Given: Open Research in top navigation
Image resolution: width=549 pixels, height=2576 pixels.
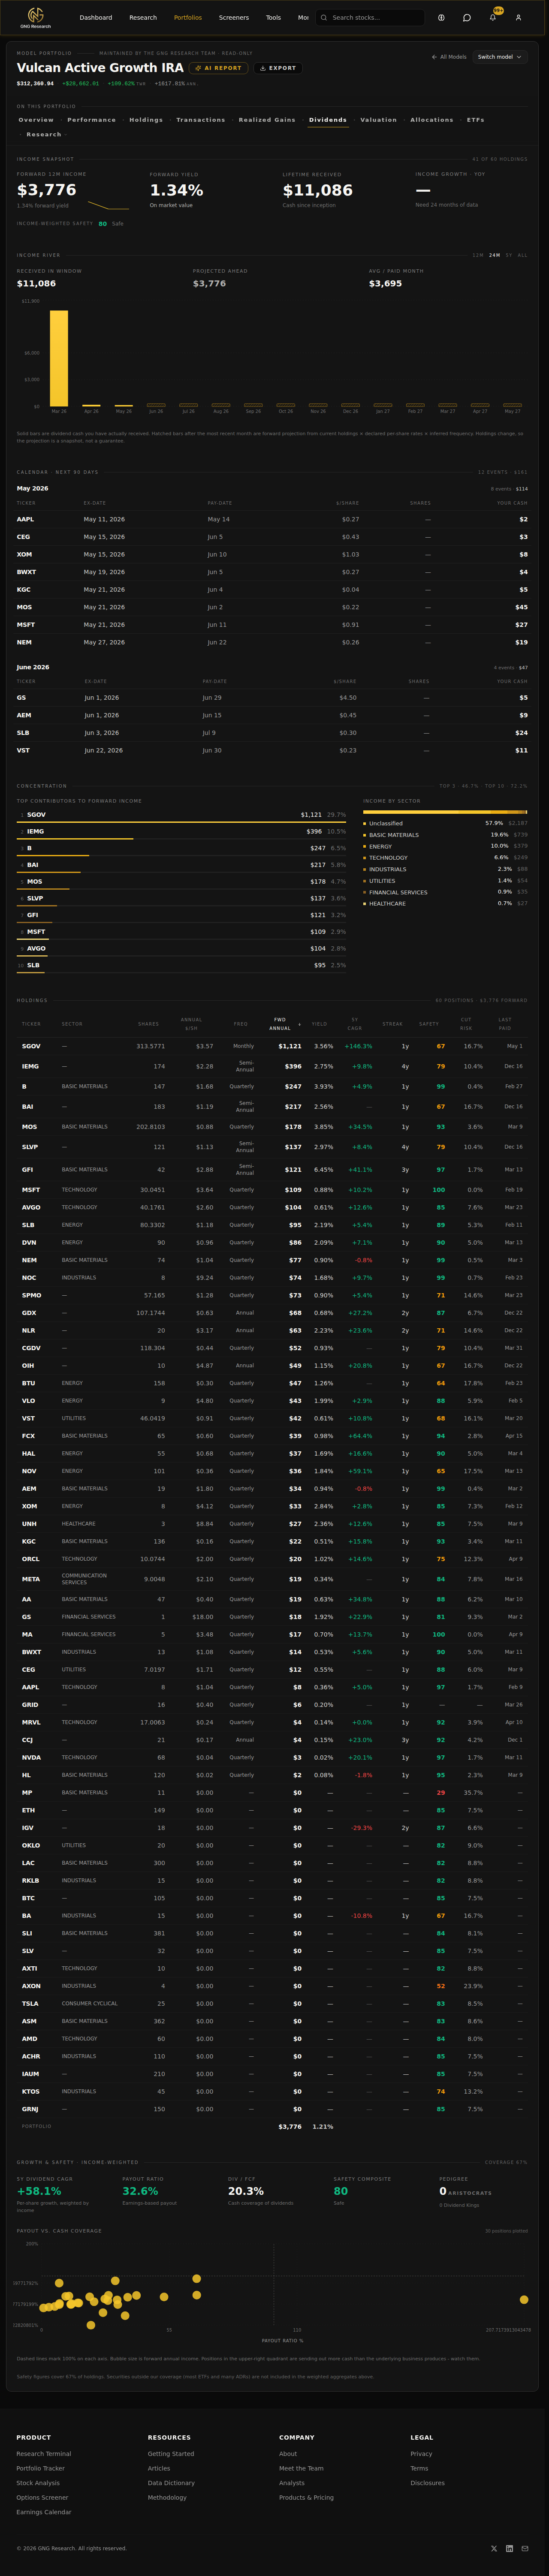Looking at the screenshot, I should tap(143, 17).
